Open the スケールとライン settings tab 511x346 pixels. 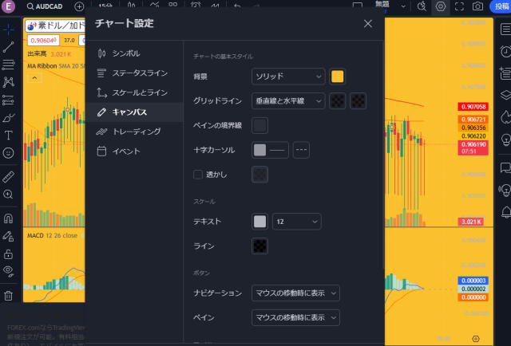135,92
